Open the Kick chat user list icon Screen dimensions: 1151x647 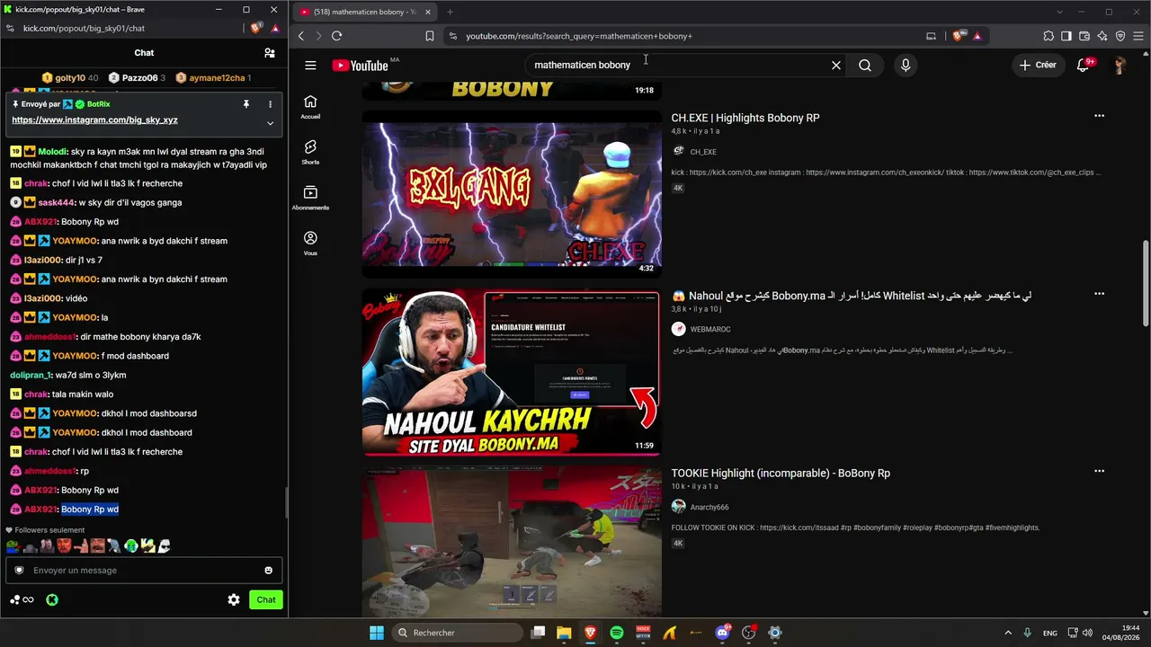(x=269, y=53)
